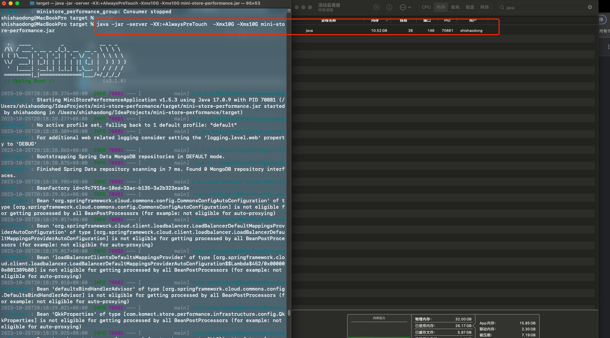Click the folder proxy icon in Terminal title
The height and width of the screenshot is (338, 610).
pyautogui.click(x=32, y=3)
